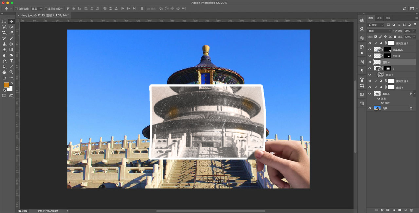The image size is (419, 213).
Task: Select the Hand tool
Action: coord(4,72)
